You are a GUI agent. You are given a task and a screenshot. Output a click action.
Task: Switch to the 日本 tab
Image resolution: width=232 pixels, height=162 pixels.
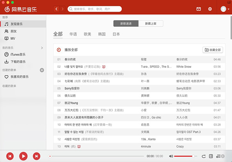[116, 34]
